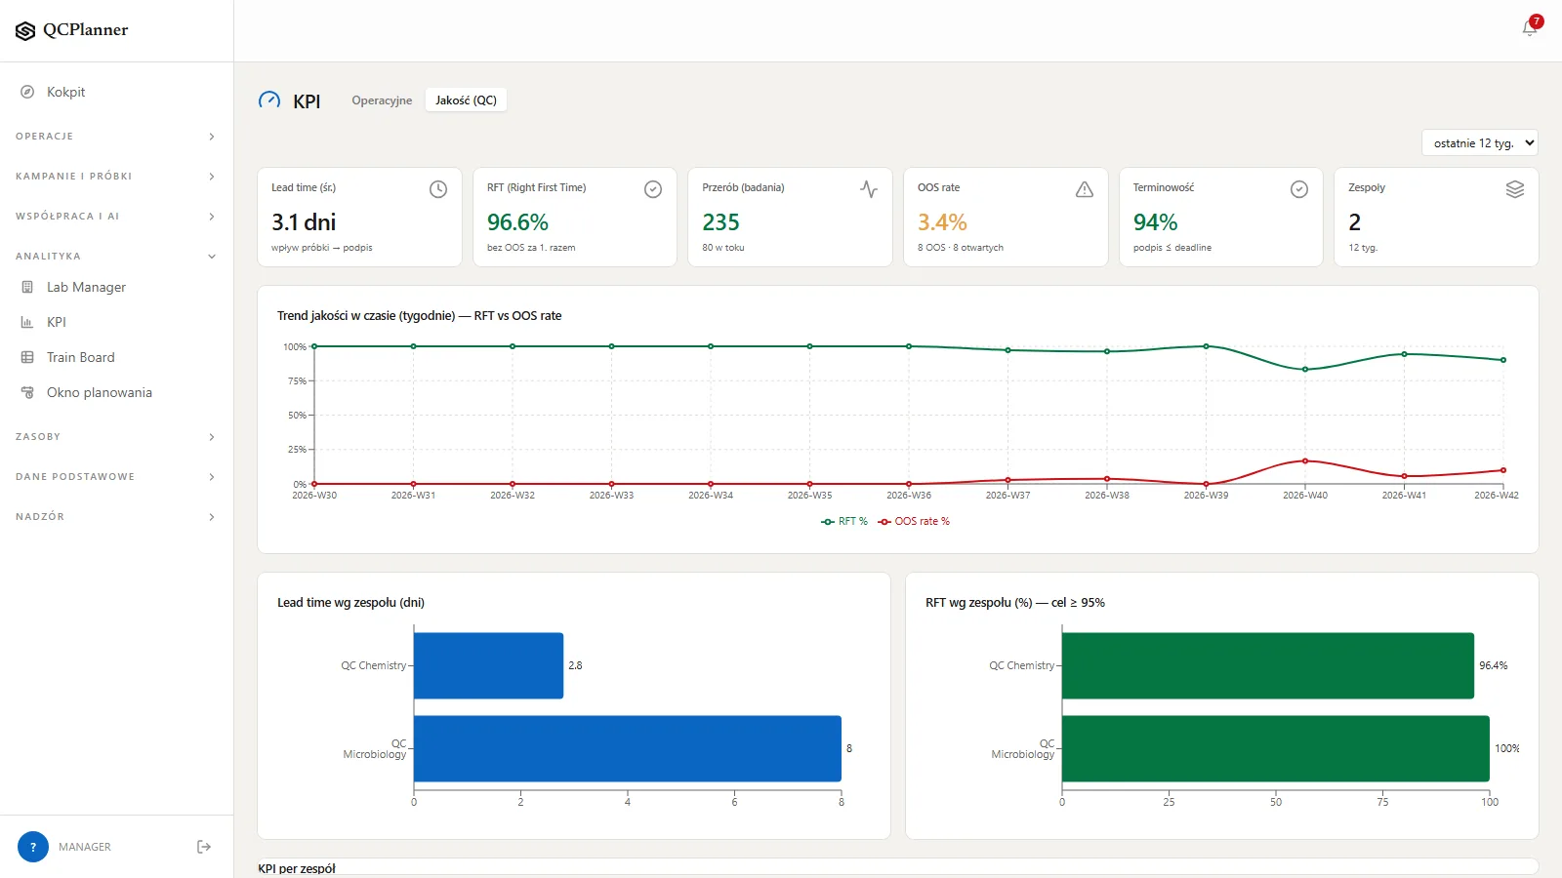The image size is (1562, 878).
Task: Click the KPI bar chart sidebar icon
Action: 27,322
